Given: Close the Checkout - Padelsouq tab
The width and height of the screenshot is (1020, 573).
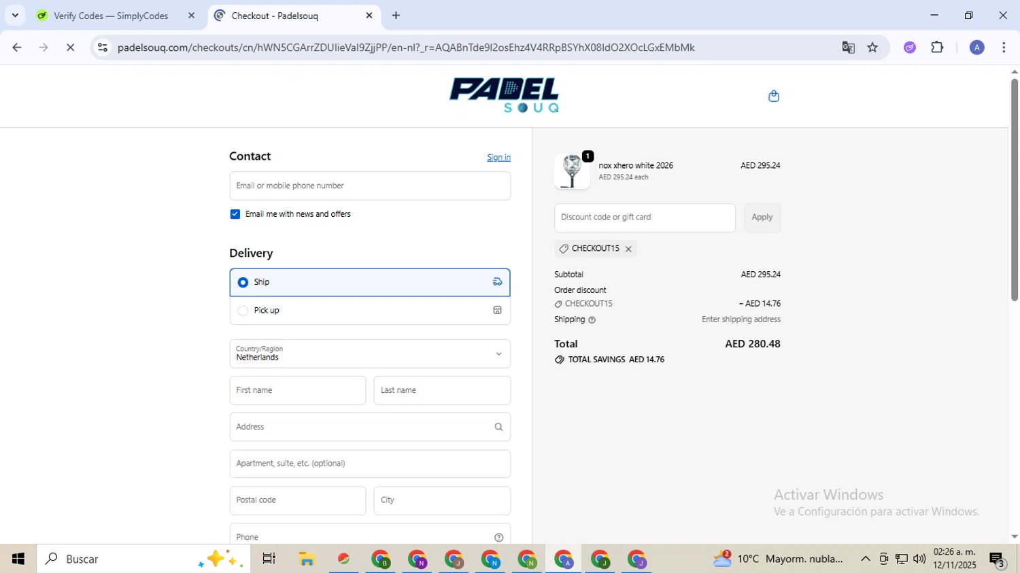Looking at the screenshot, I should point(369,16).
